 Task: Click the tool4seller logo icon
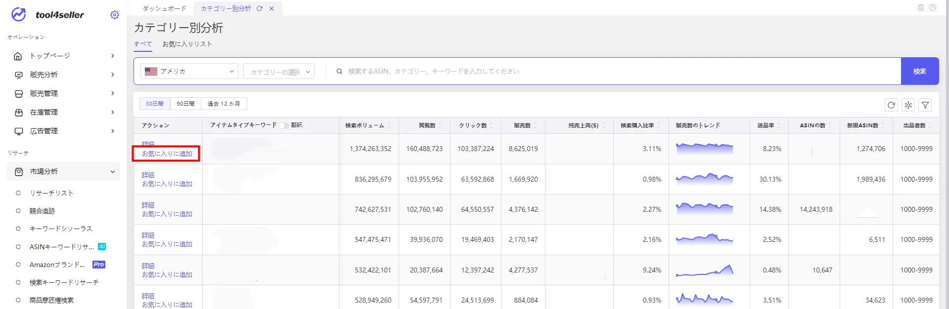click(19, 15)
